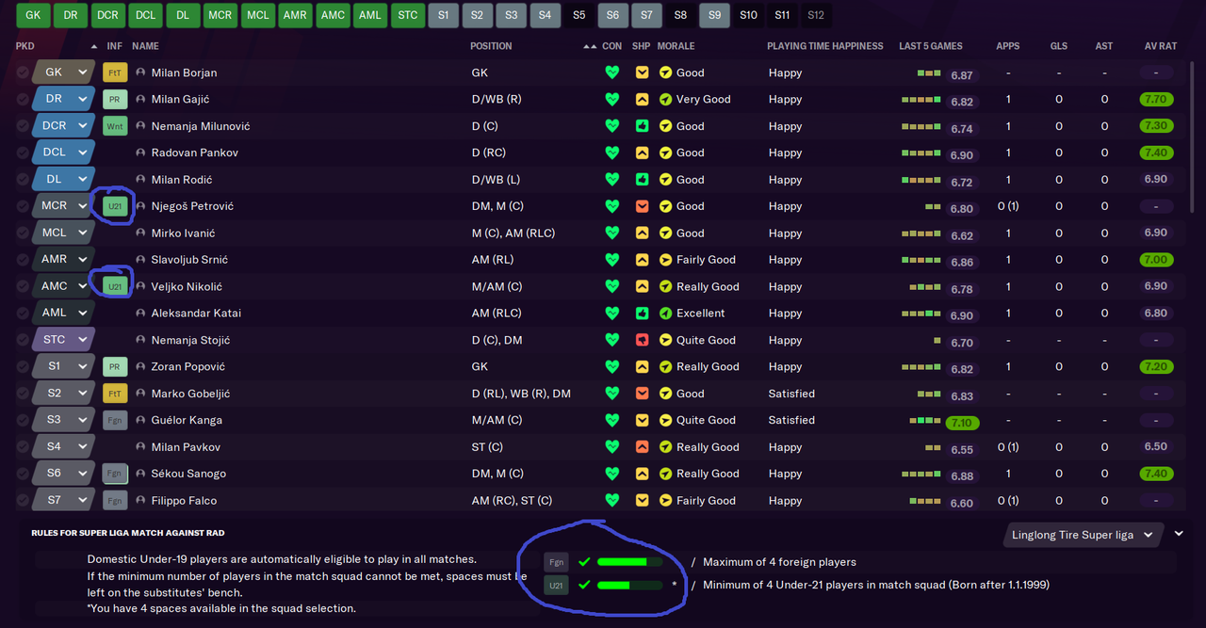Click Radovan Pankov's 7.40 average rating

point(1156,153)
